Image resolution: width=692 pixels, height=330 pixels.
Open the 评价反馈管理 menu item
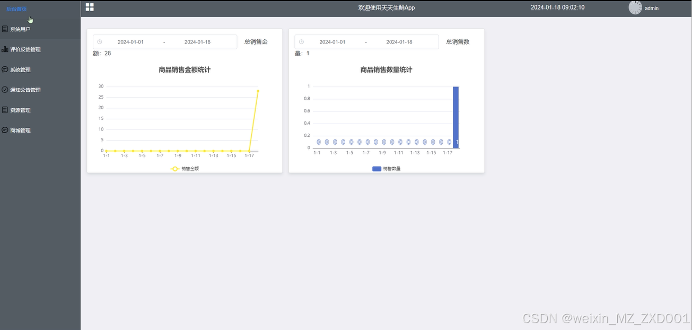pyautogui.click(x=40, y=49)
